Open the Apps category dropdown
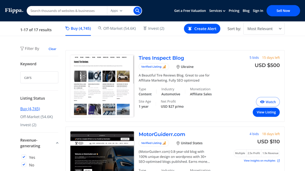 click(x=116, y=11)
